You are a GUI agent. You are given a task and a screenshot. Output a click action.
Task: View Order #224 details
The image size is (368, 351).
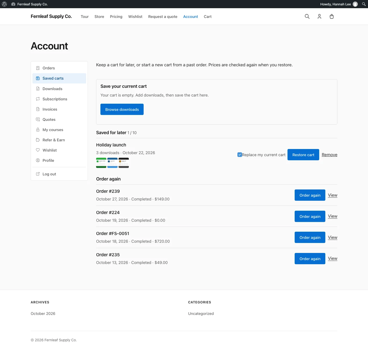tap(332, 216)
